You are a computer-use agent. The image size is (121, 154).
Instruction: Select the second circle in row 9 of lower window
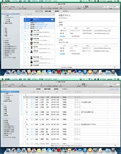click(77, 124)
